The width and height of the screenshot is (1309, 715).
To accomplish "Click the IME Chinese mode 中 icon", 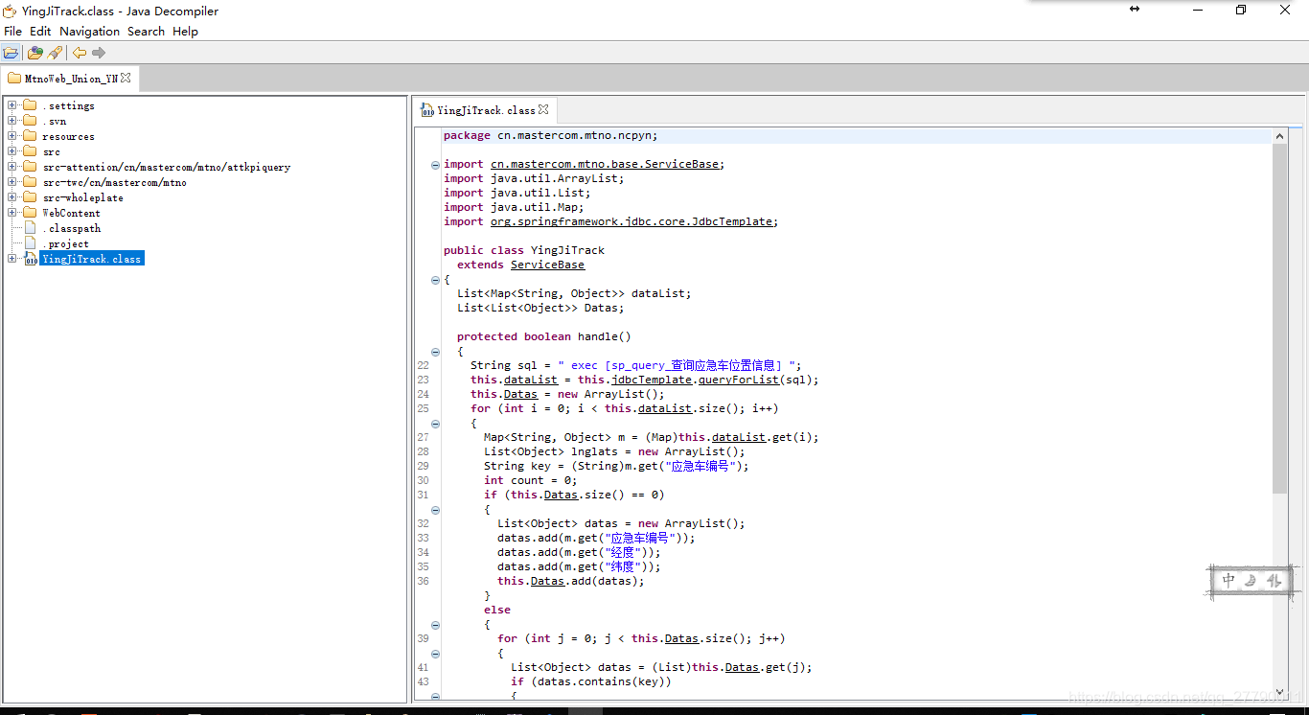I will 1229,580.
